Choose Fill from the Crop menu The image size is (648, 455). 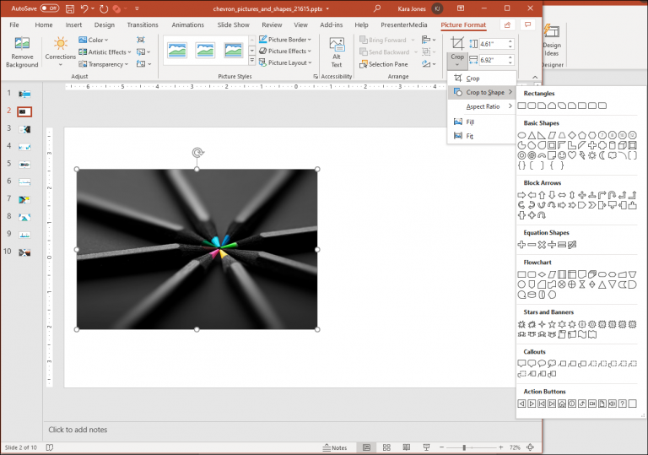[470, 122]
